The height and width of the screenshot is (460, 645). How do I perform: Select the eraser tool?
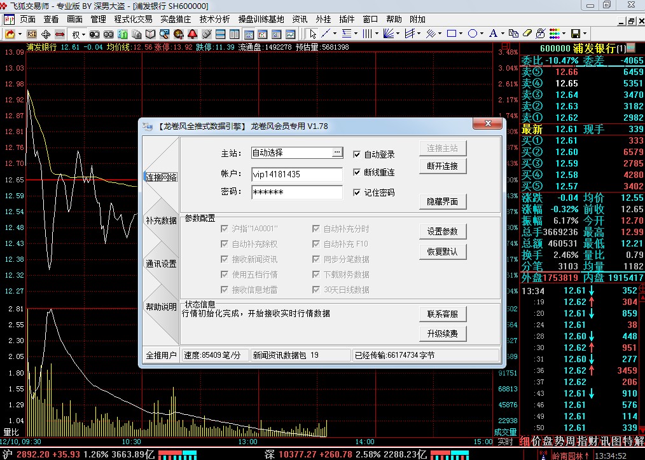(x=527, y=33)
